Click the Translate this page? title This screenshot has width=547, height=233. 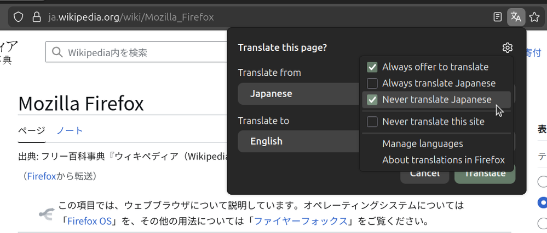283,47
